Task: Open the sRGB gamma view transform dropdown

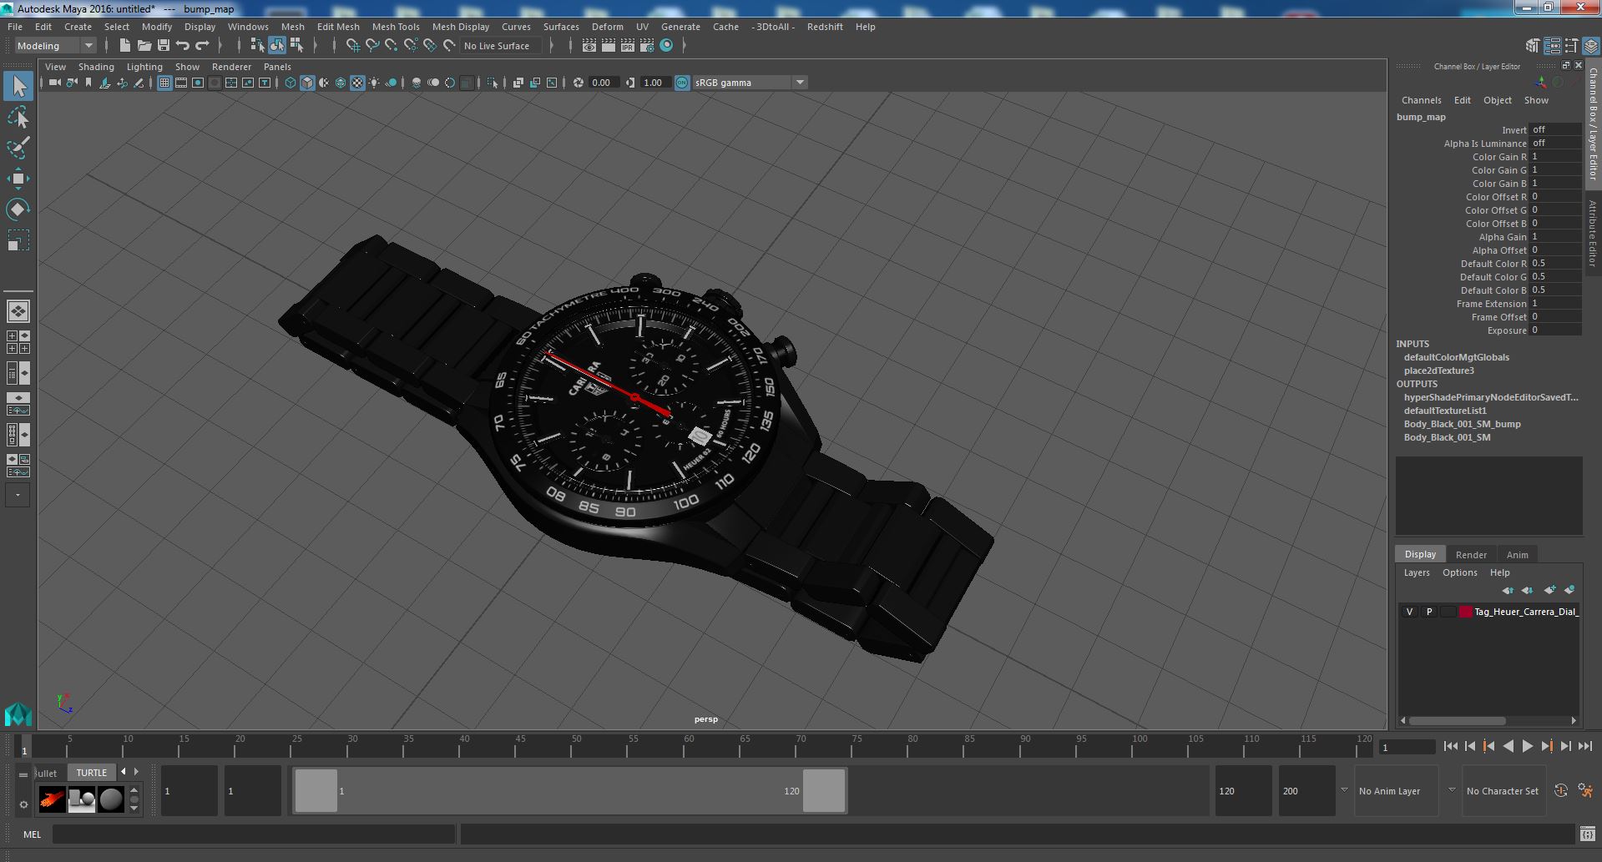Action: point(750,83)
